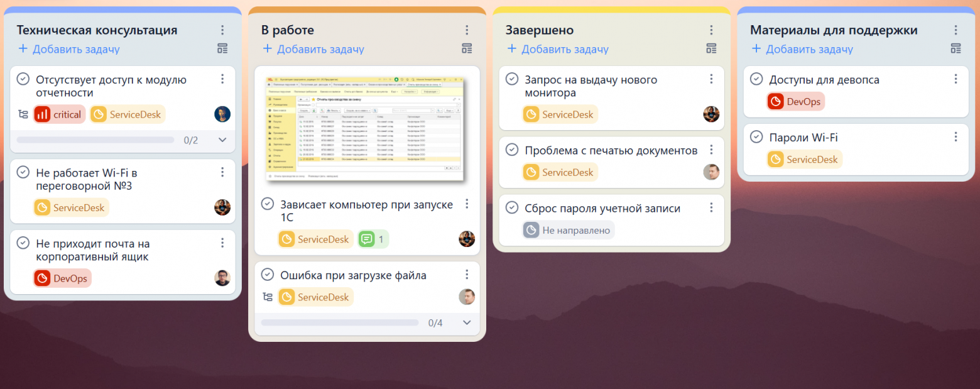Click progress bar on Ошибка при загрузке файла
980x389 pixels.
pos(340,322)
